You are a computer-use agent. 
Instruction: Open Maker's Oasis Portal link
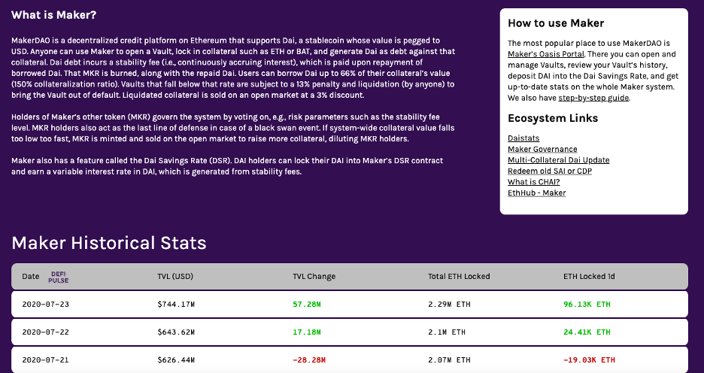pos(546,54)
